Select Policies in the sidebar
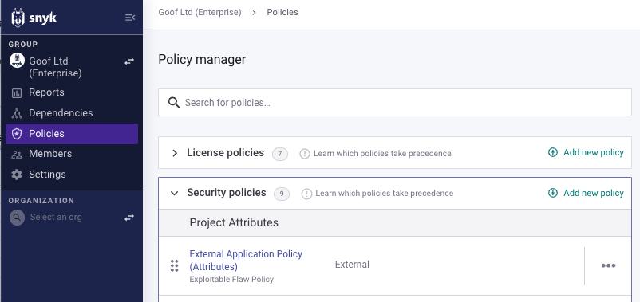 point(72,134)
